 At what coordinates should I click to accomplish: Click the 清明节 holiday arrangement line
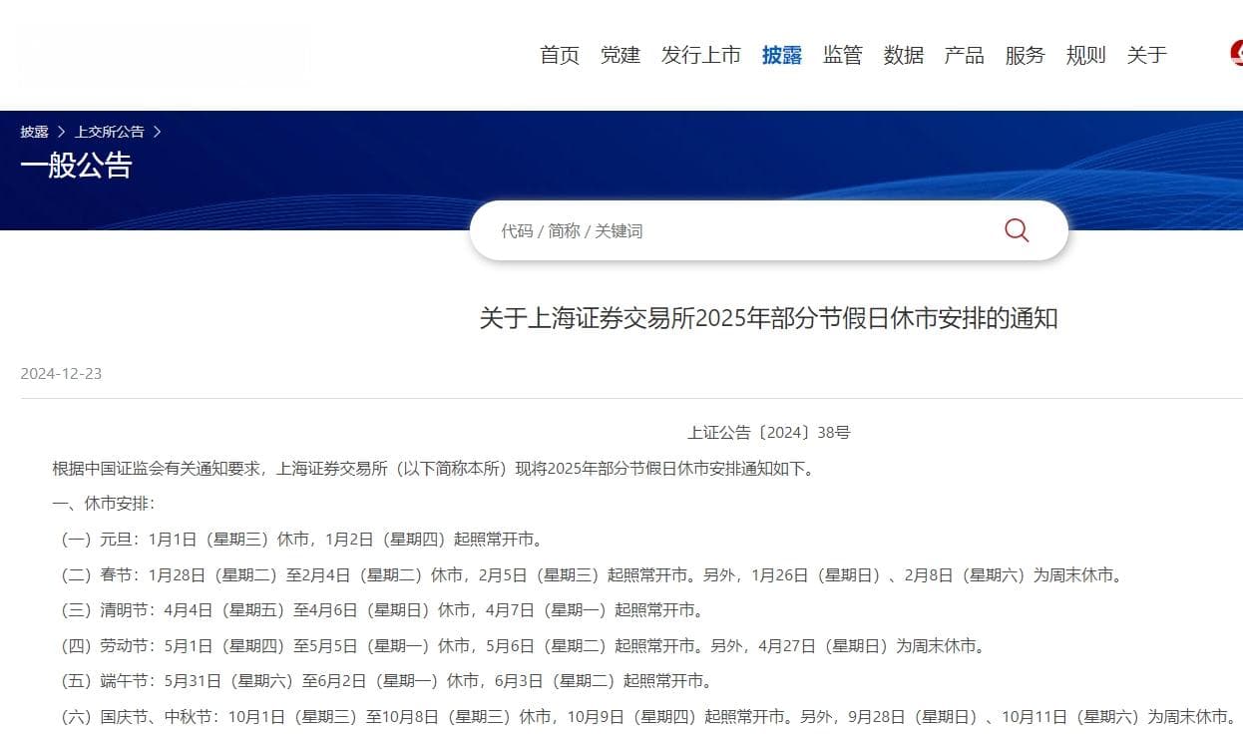(x=381, y=610)
